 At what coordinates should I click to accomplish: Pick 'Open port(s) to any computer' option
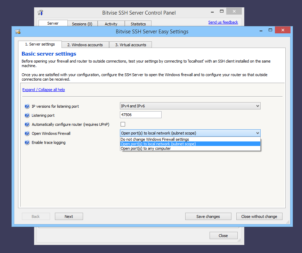[x=190, y=148]
